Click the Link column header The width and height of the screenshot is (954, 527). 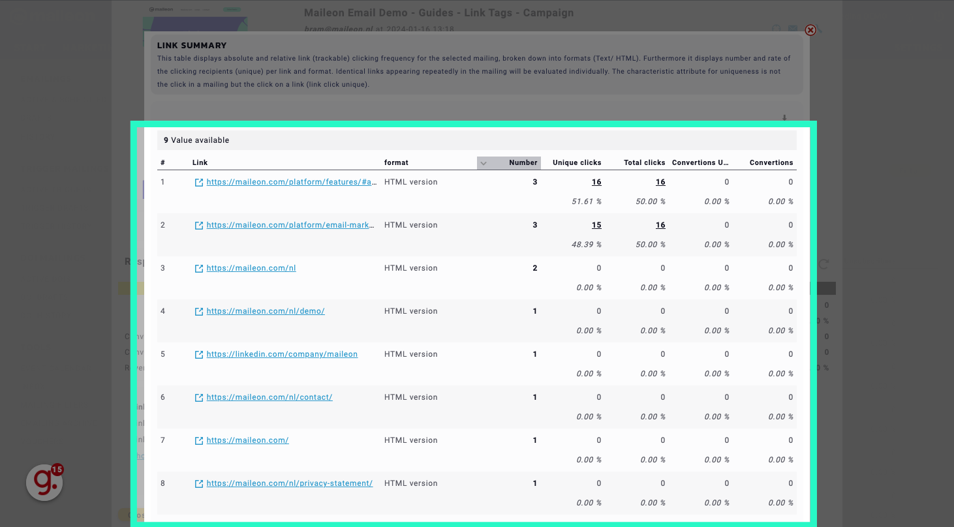[200, 162]
